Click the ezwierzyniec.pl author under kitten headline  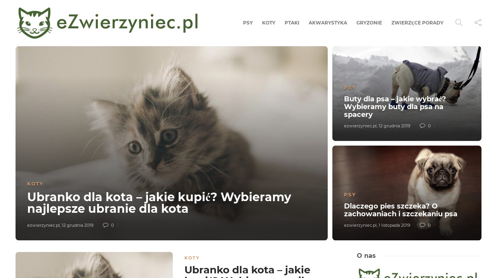43,225
